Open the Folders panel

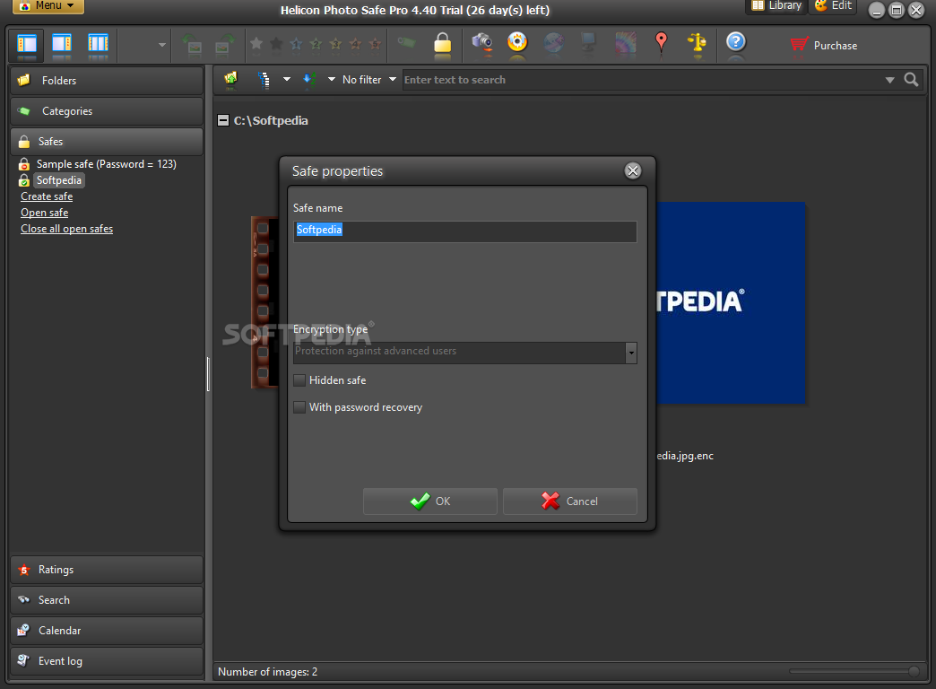[x=107, y=81]
